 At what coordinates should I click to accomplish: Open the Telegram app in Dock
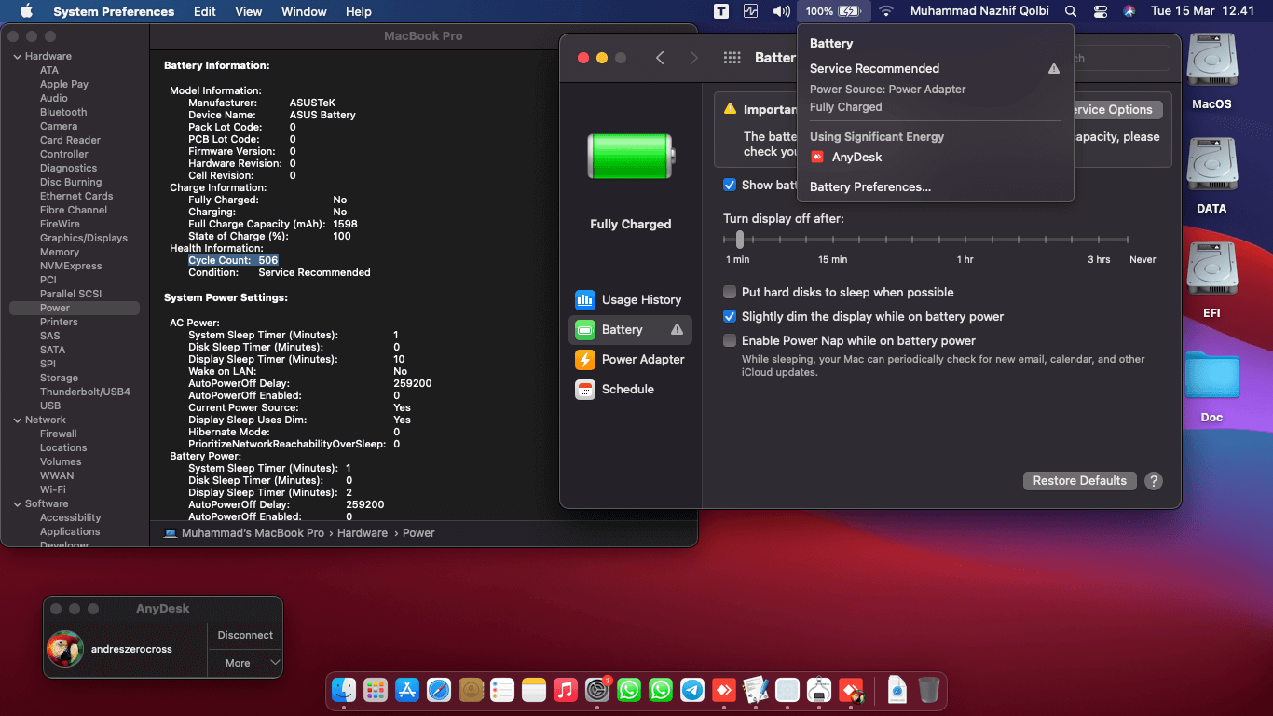(692, 690)
